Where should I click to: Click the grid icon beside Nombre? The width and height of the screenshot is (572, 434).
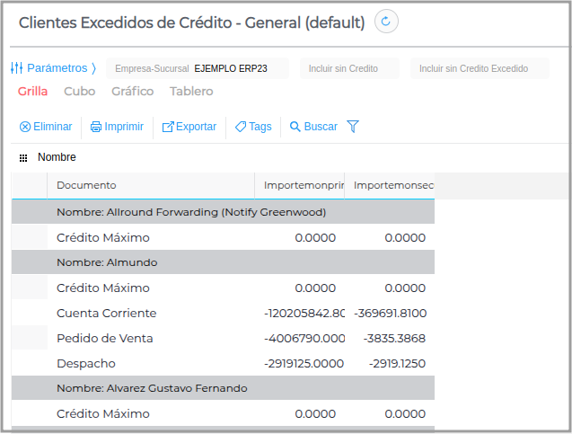23,158
